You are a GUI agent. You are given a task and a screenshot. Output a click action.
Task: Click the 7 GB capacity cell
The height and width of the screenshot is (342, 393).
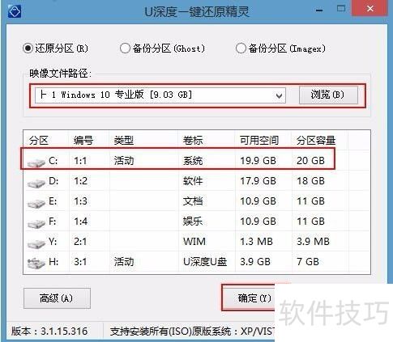[308, 262]
